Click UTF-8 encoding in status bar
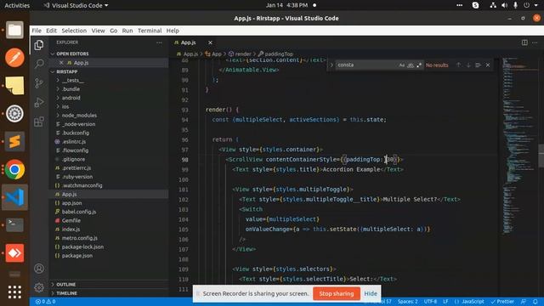Screen dimensions: 544x306 coord(430,302)
